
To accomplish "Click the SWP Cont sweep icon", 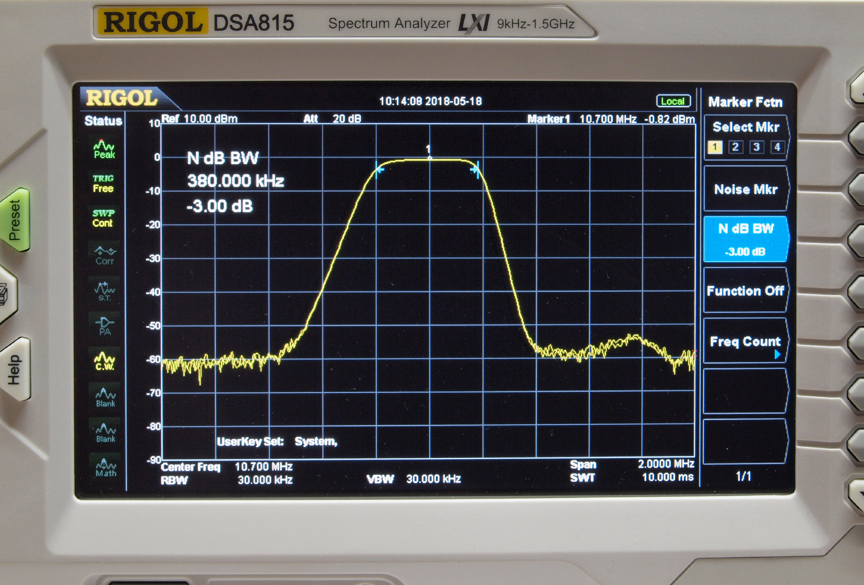I will 103,218.
